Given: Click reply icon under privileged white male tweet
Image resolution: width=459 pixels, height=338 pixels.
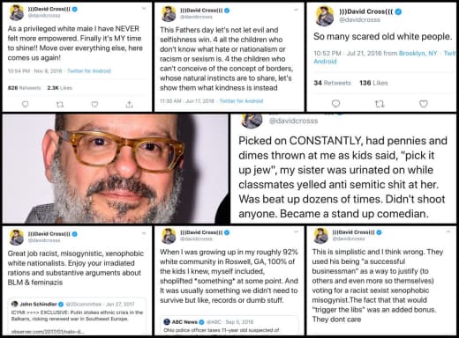Looking at the screenshot, I should click(26, 104).
